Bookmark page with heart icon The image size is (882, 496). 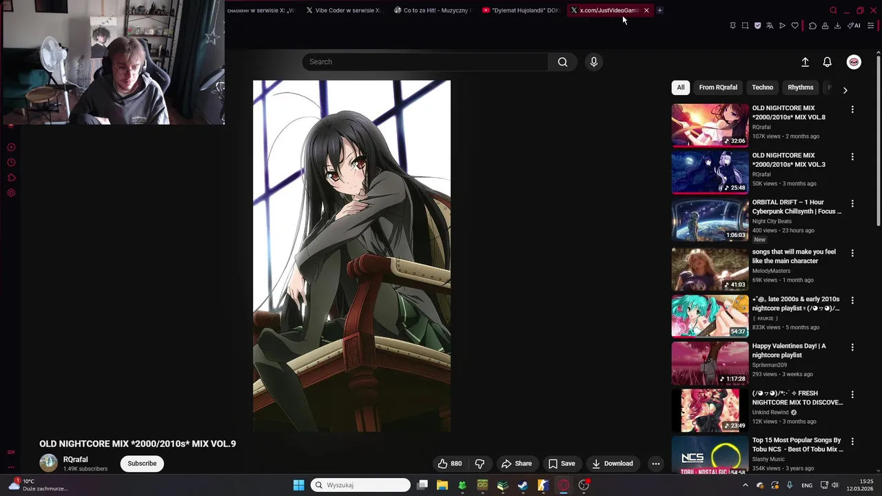(x=794, y=25)
